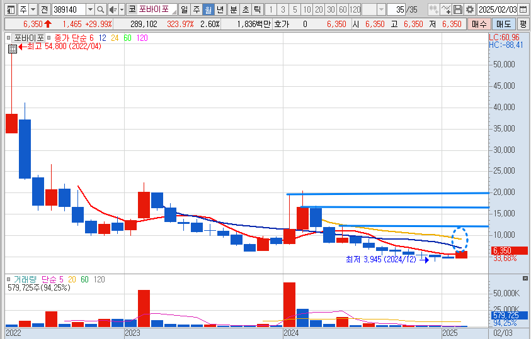Image resolution: width=531 pixels, height=339 pixels.
Task: Click the LC:60.96 indicator text
Action: [x=505, y=37]
